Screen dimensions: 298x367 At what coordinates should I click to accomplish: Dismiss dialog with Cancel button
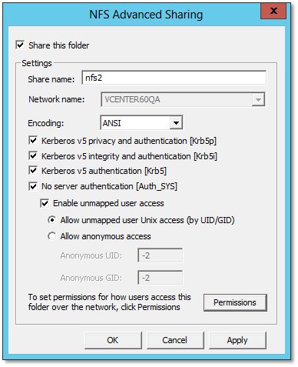point(175,340)
